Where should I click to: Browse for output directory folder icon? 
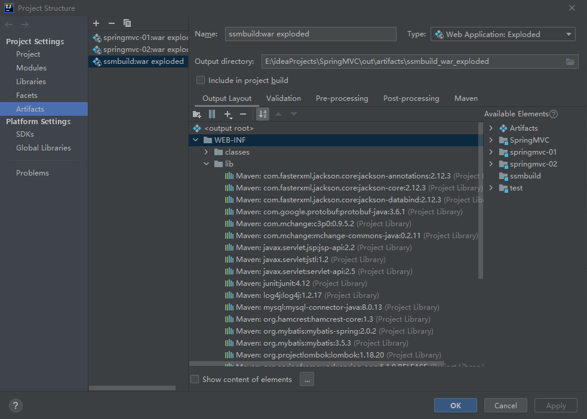coord(570,61)
